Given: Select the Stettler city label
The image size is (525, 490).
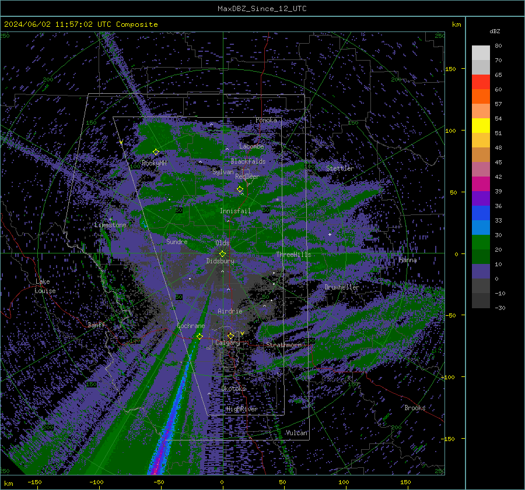Looking at the screenshot, I should (340, 168).
